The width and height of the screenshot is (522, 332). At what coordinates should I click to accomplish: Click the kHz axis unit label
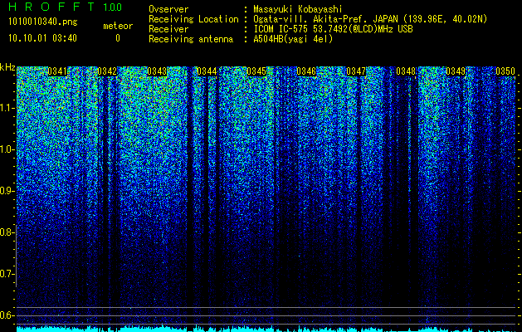7,67
